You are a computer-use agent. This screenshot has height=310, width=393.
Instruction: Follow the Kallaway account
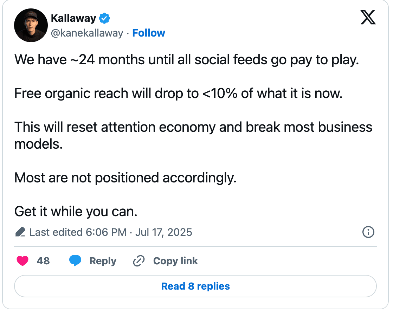click(x=149, y=33)
